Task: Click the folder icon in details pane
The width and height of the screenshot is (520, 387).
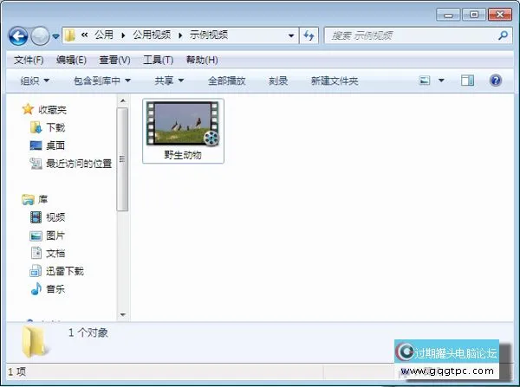Action: [x=34, y=342]
